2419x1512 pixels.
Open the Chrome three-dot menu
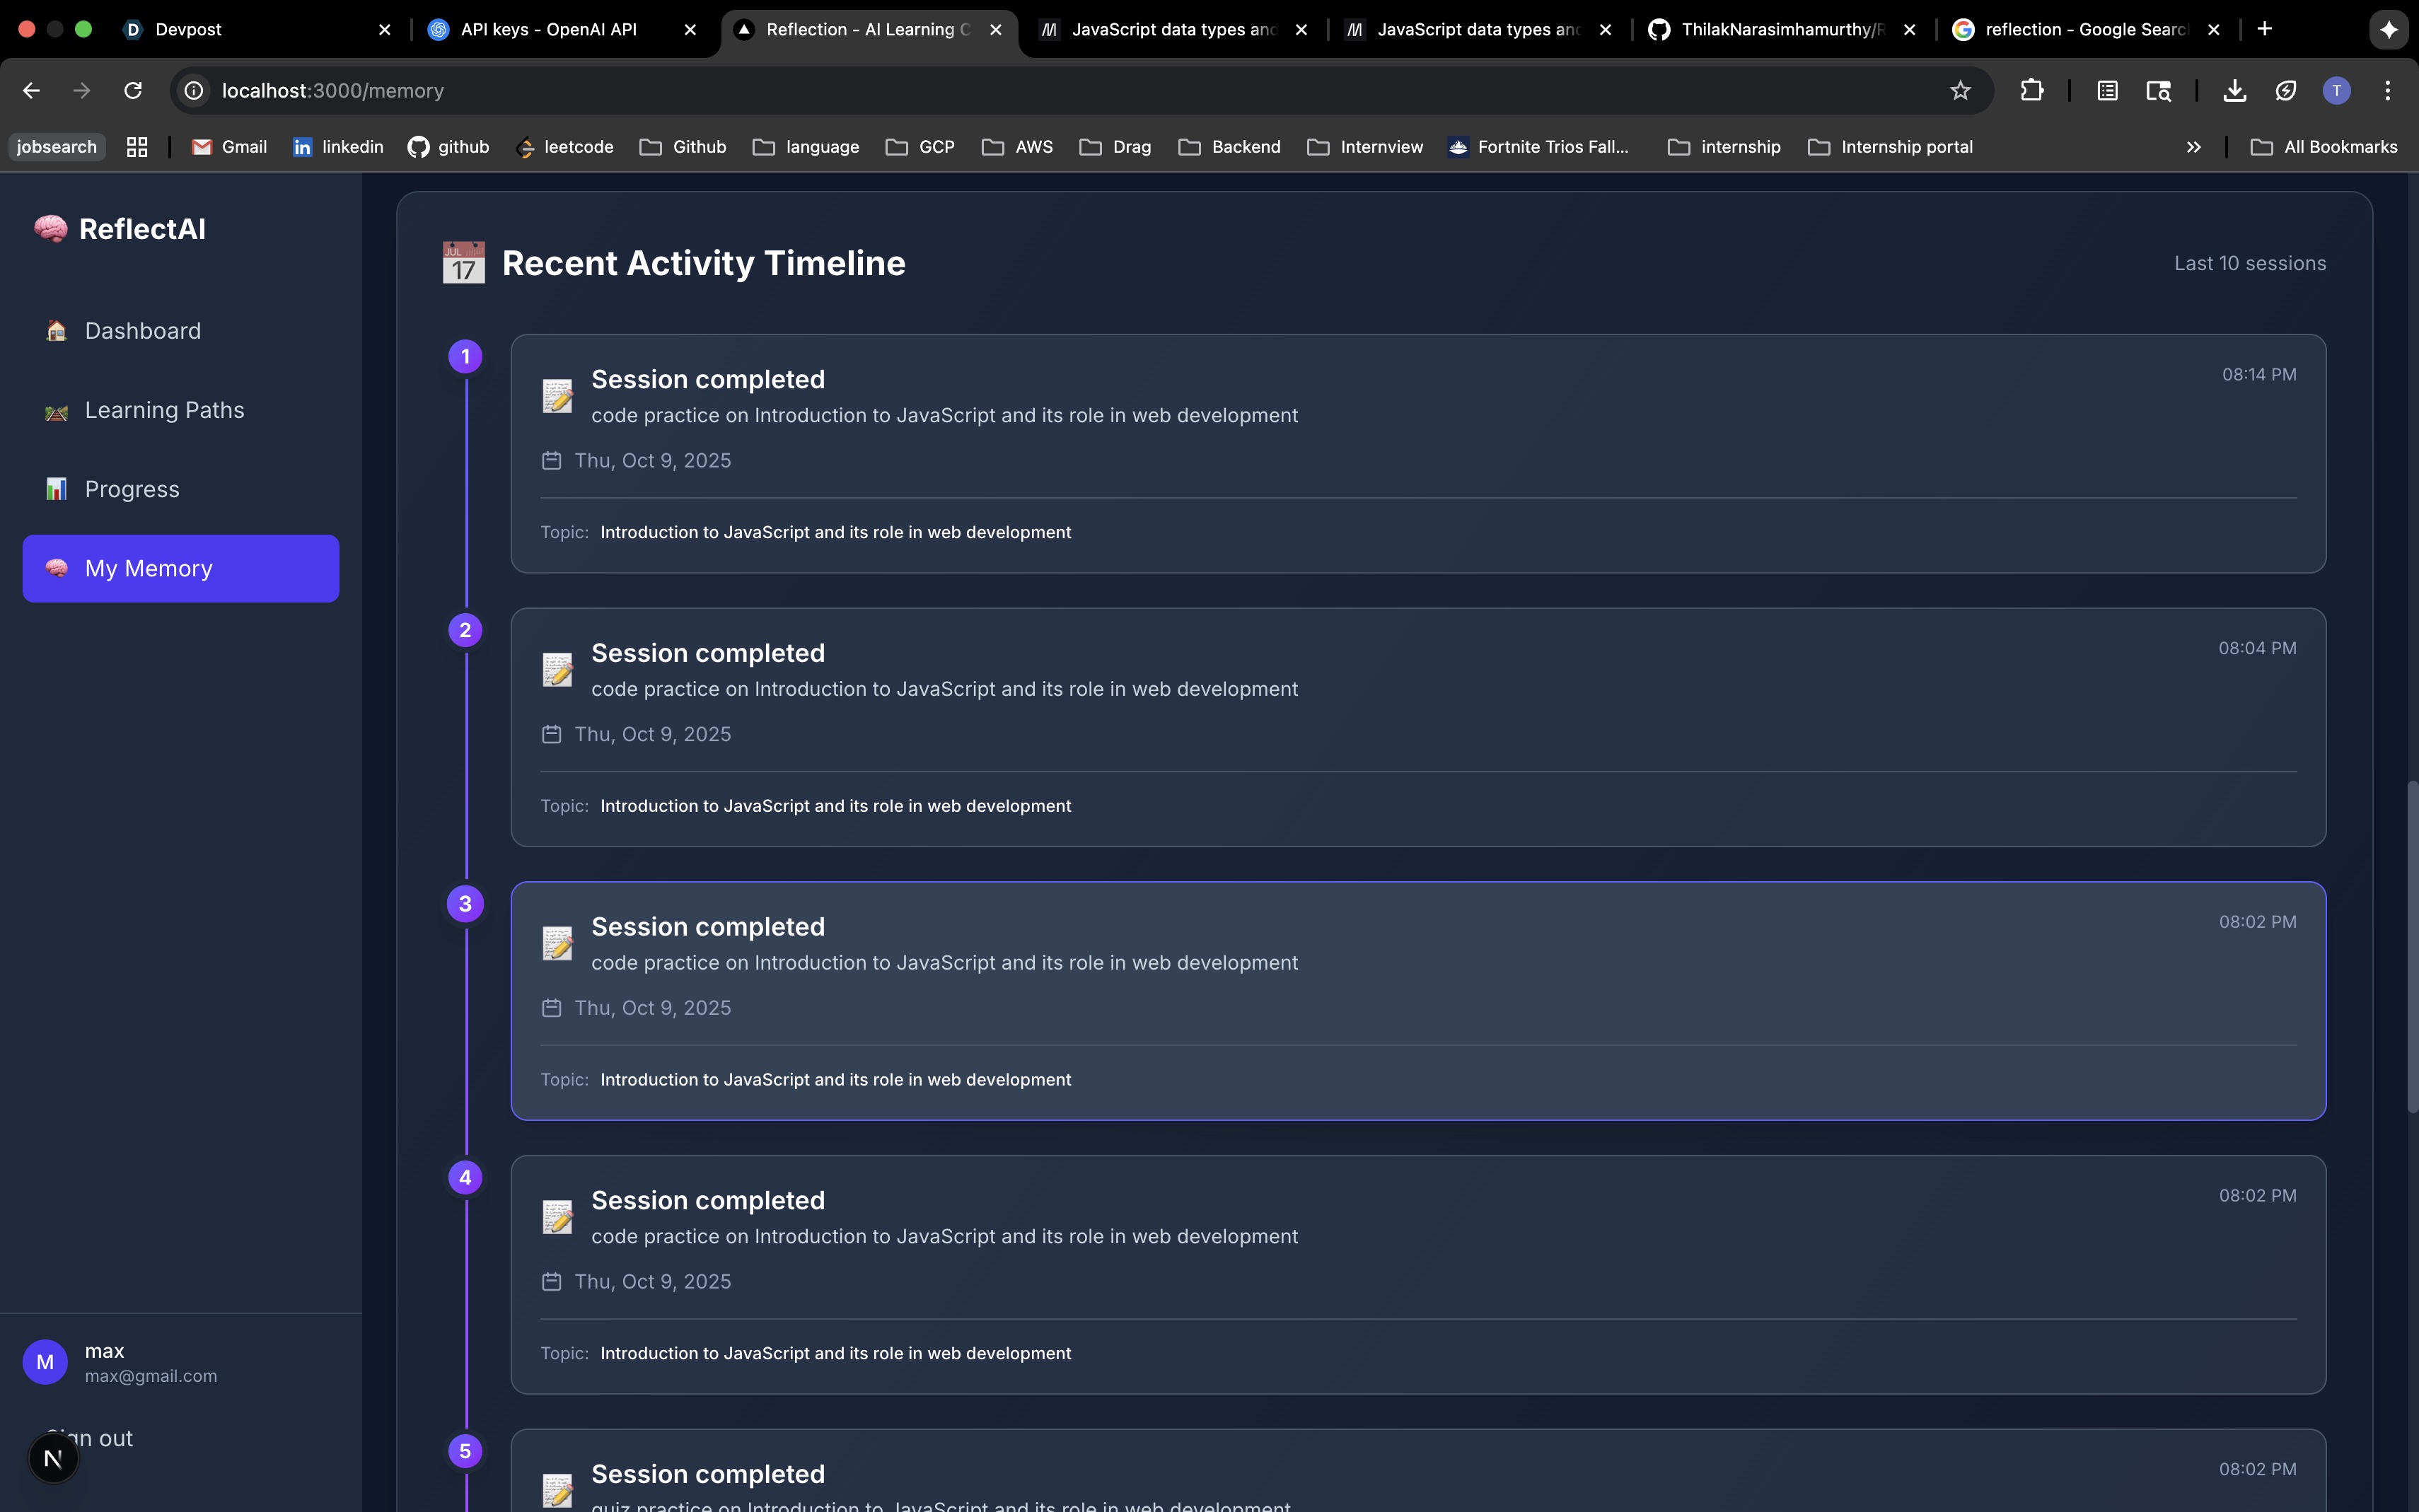point(2387,91)
